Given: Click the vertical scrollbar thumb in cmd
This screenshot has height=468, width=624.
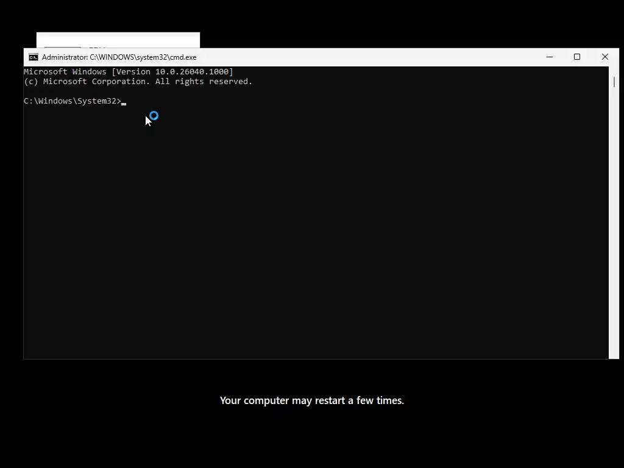Looking at the screenshot, I should coord(614,82).
